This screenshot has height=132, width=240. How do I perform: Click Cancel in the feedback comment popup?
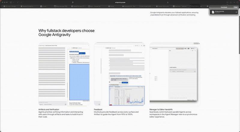pyautogui.click(x=120, y=82)
